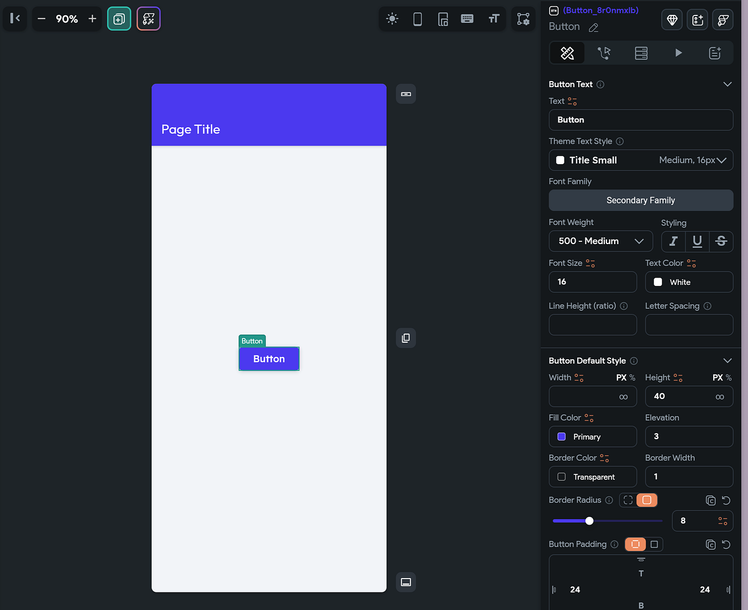Viewport: 748px width, 610px height.
Task: Toggle light/dark mode with the sun icon
Action: [392, 19]
